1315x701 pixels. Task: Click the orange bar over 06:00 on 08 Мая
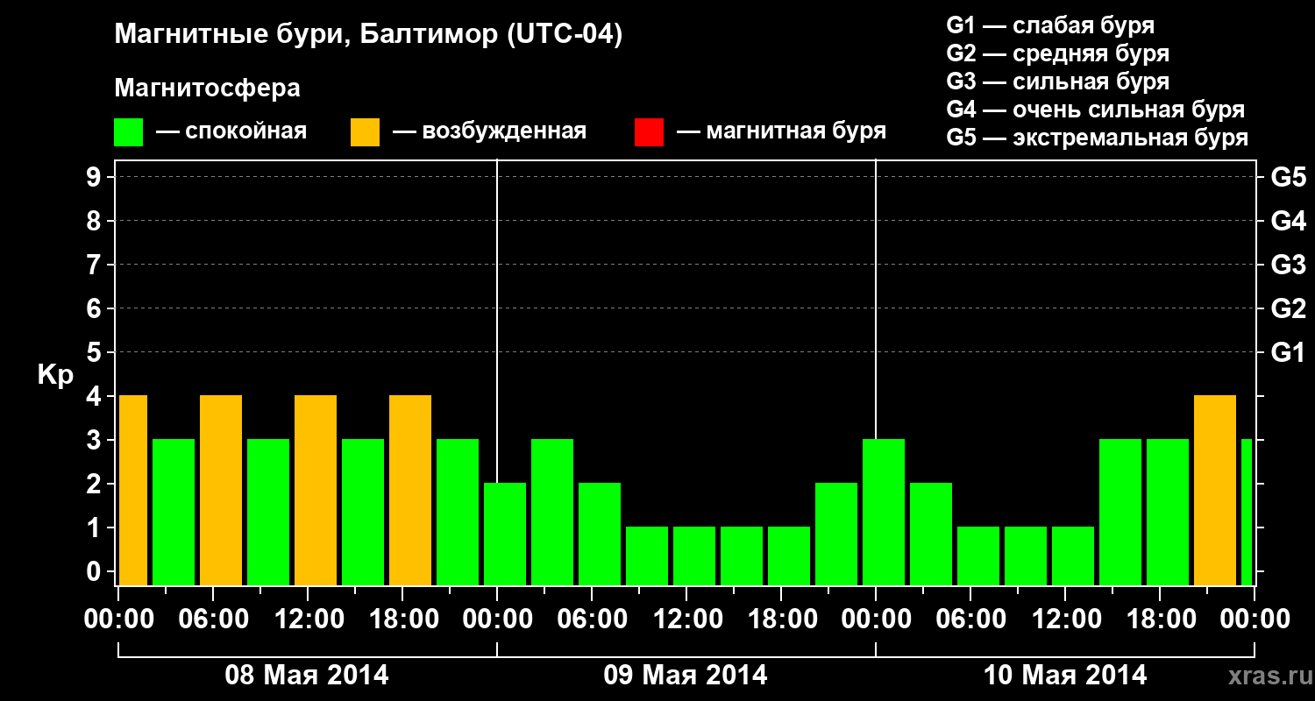coord(221,491)
